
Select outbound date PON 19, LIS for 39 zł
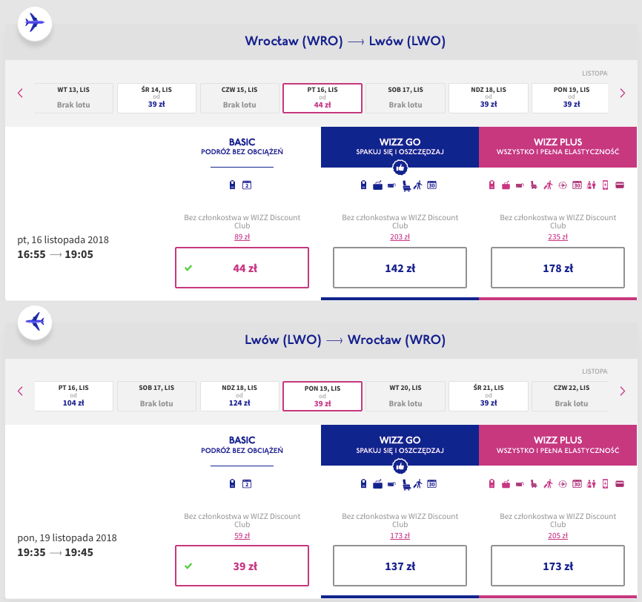570,98
